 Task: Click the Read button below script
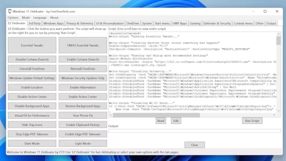coord(161,121)
